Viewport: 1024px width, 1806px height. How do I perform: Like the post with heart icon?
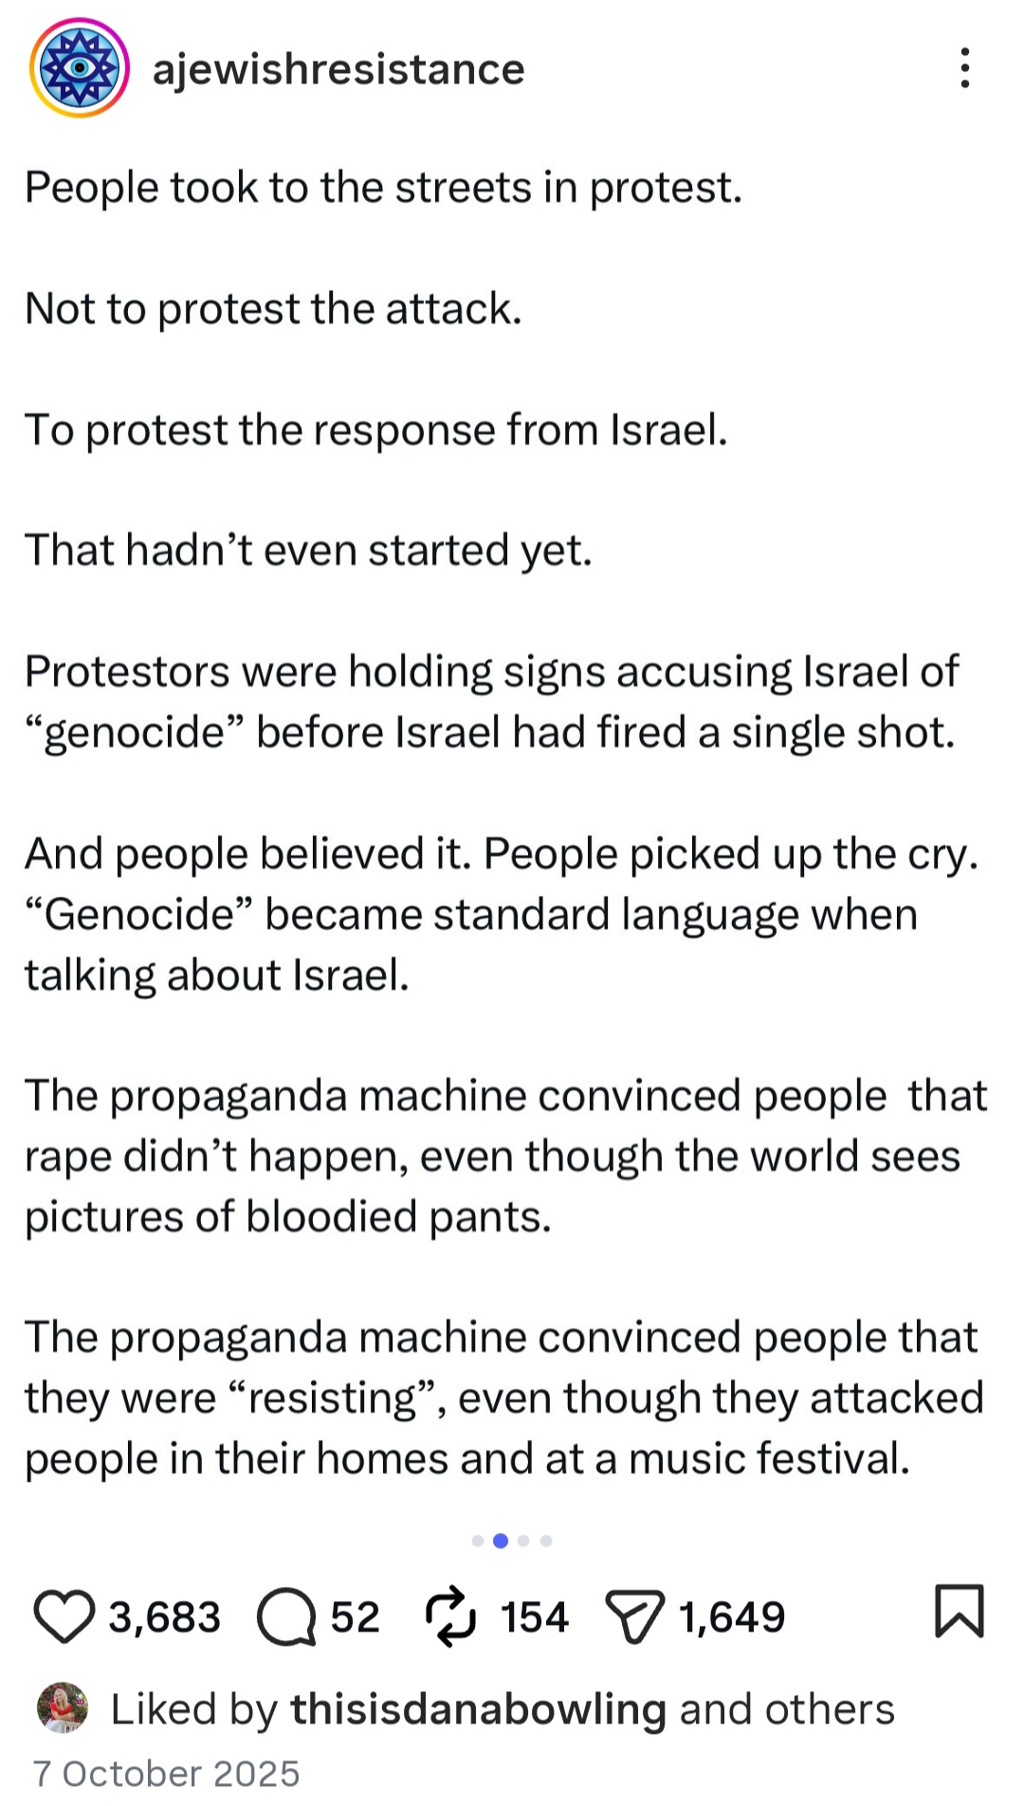tap(64, 1616)
